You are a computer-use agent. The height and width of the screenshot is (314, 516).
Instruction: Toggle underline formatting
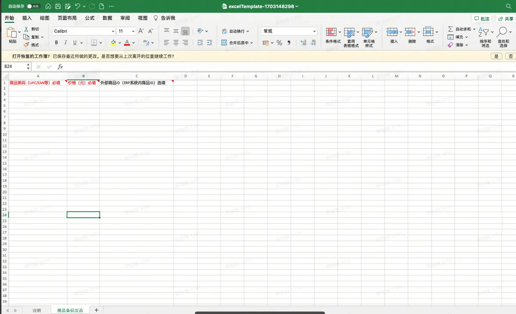[x=75, y=43]
